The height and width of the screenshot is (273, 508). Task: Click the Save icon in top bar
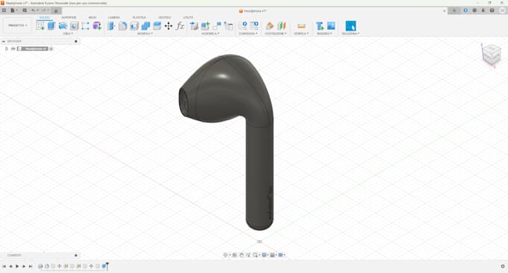tap(25, 10)
